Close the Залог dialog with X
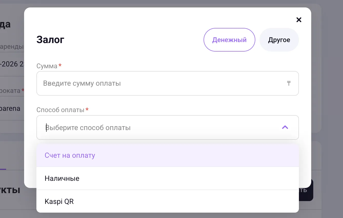This screenshot has width=343, height=218. click(299, 20)
